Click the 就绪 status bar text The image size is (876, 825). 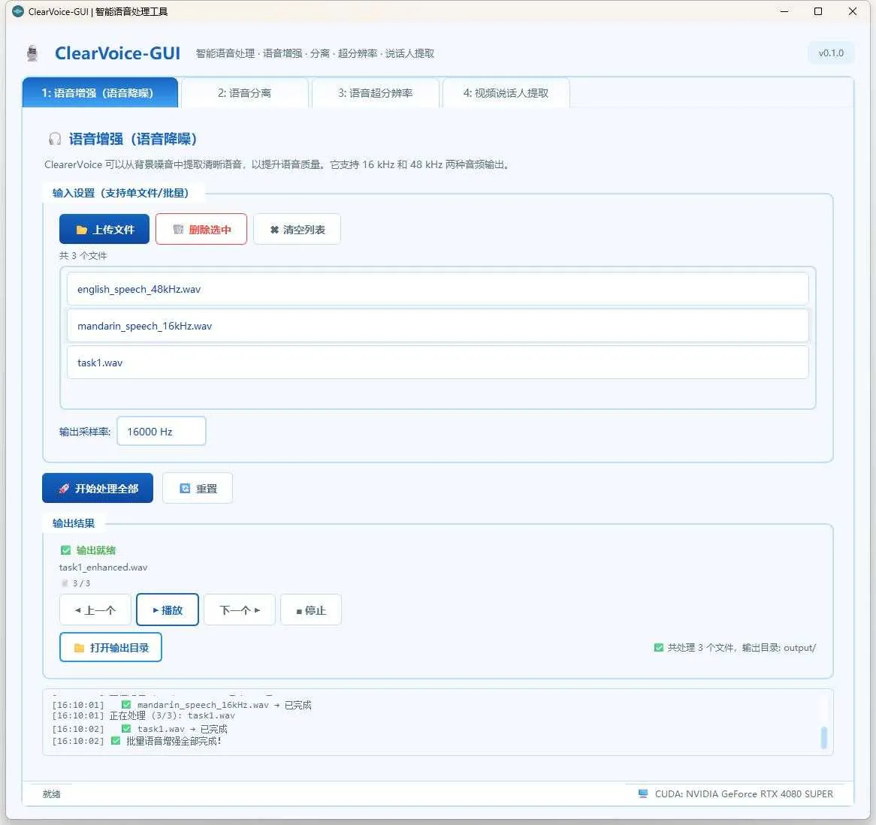point(51,793)
